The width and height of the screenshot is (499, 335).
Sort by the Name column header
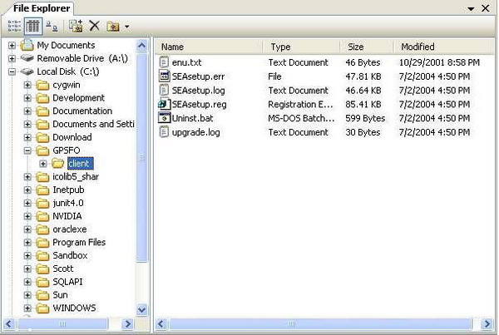tap(209, 47)
